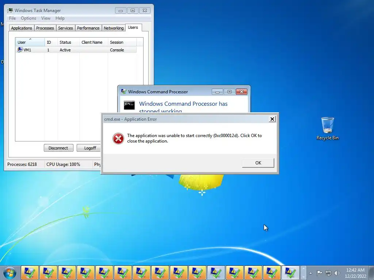Switch to the Networking tab
374x280 pixels.
114,28
